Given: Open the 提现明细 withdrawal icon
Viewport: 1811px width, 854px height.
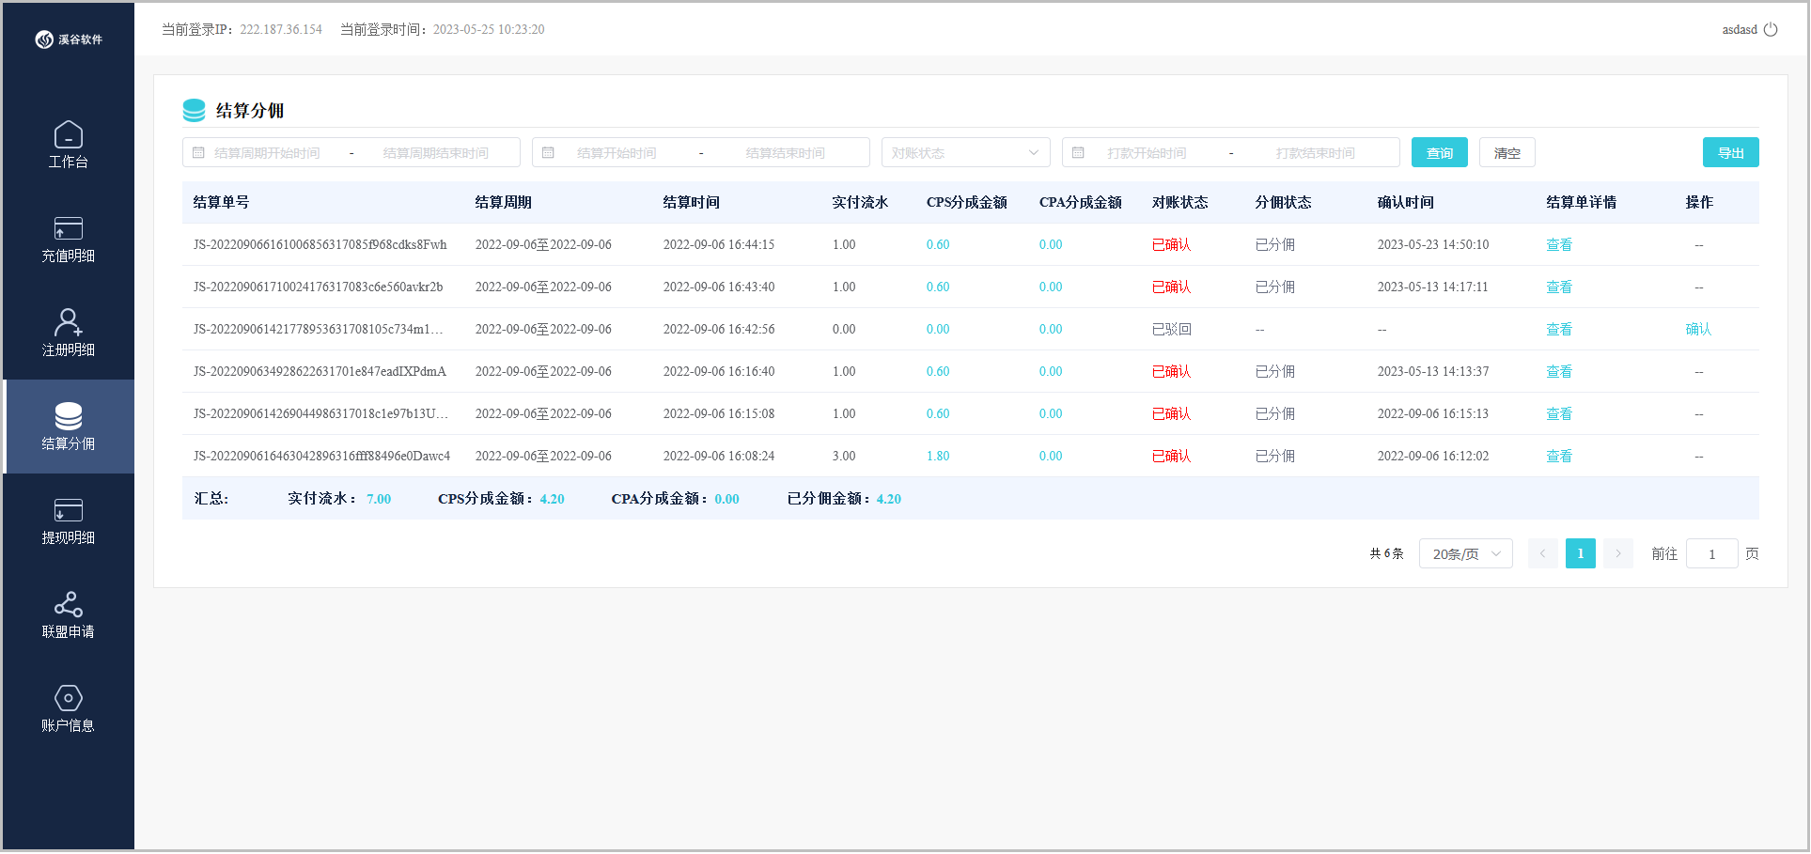Looking at the screenshot, I should click(x=69, y=510).
